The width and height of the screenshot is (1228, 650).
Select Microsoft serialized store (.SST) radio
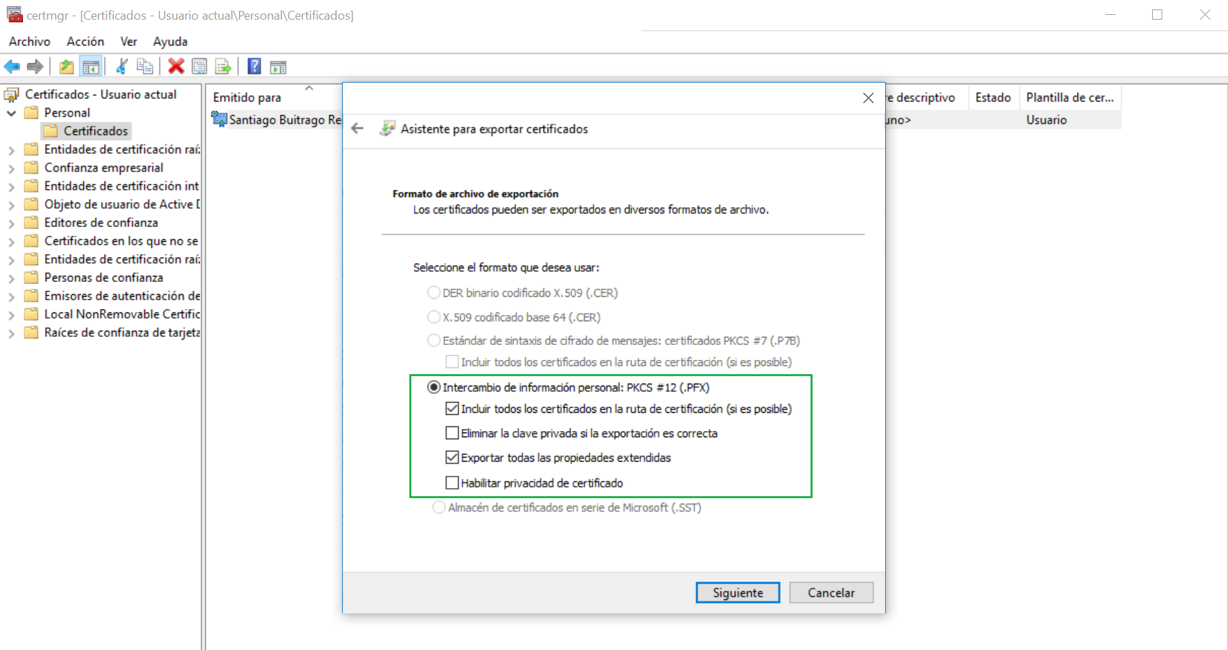coord(439,507)
